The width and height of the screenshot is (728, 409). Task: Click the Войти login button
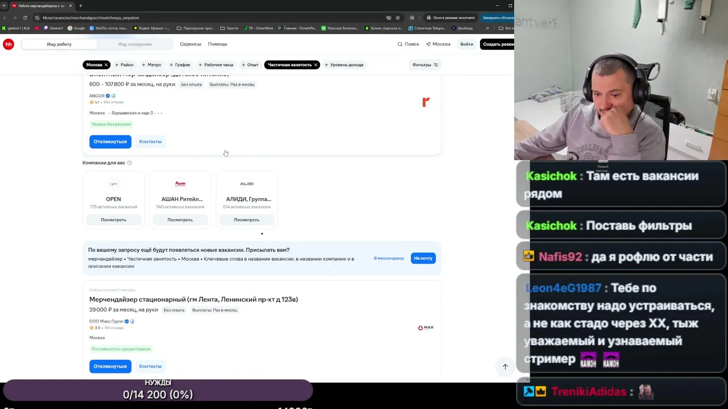pos(467,44)
